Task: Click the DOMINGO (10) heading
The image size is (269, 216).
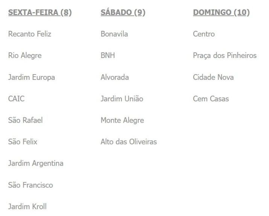Action: point(221,13)
